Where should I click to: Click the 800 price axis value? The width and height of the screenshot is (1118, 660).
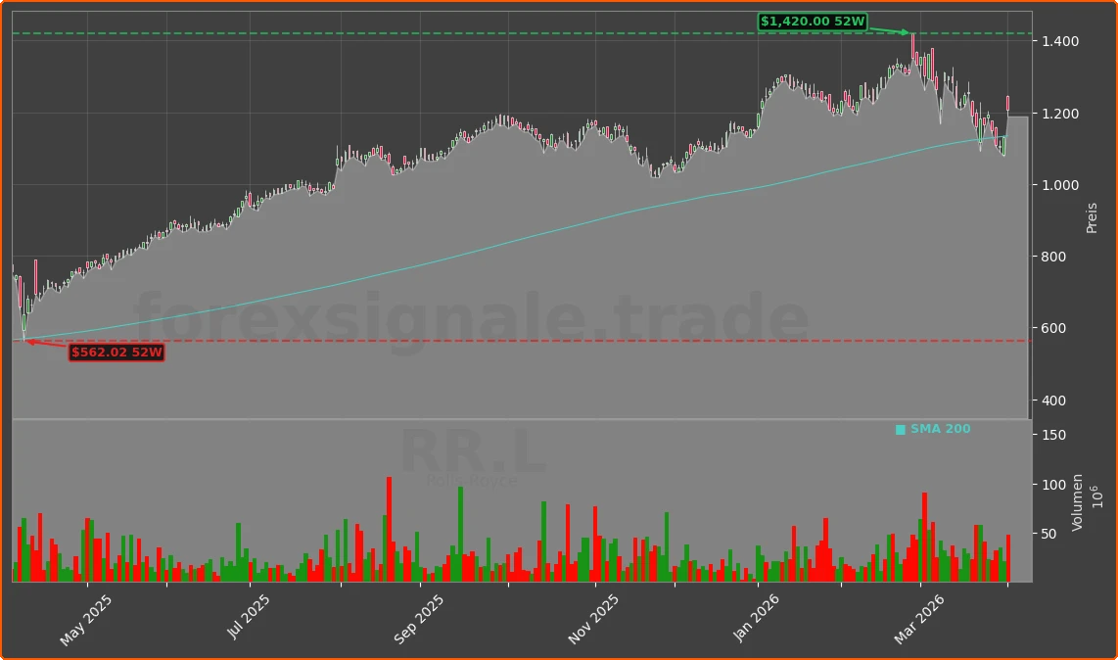pos(1053,257)
